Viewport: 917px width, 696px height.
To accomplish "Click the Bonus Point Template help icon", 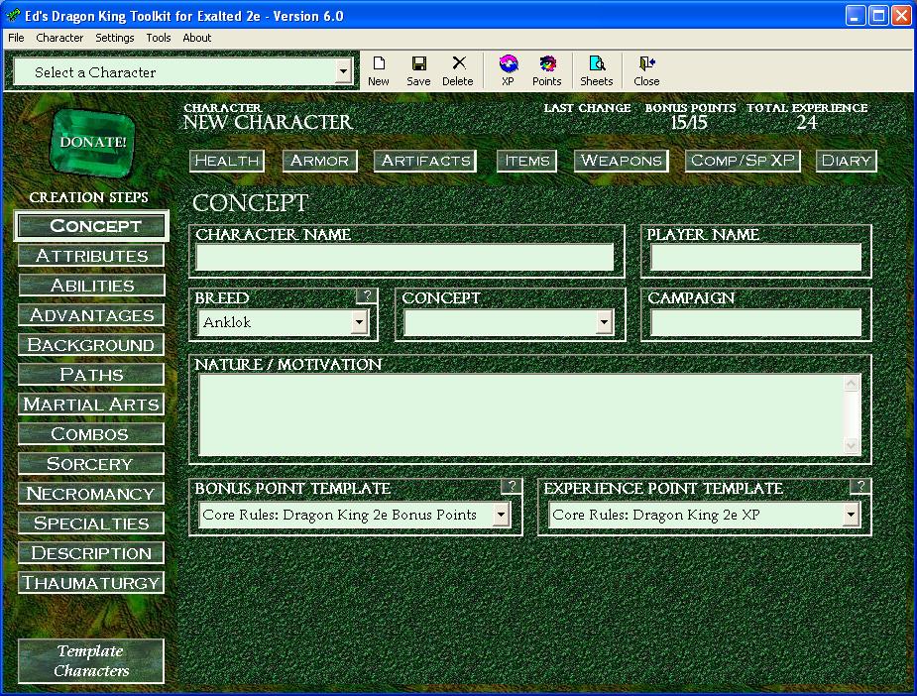I will tap(512, 486).
